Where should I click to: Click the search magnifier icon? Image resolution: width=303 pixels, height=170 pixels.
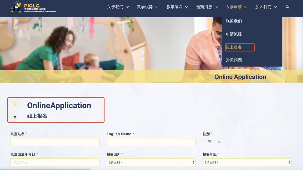(x=287, y=7)
